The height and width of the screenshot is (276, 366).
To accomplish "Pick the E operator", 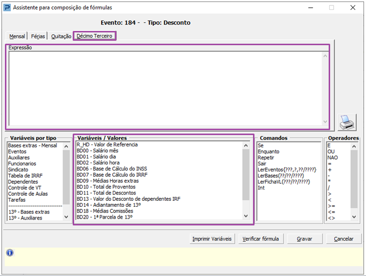I will [329, 145].
